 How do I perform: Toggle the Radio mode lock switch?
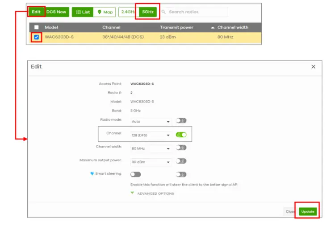tap(181, 121)
